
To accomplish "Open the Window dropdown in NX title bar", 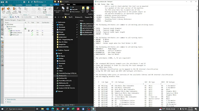I will (41, 2).
